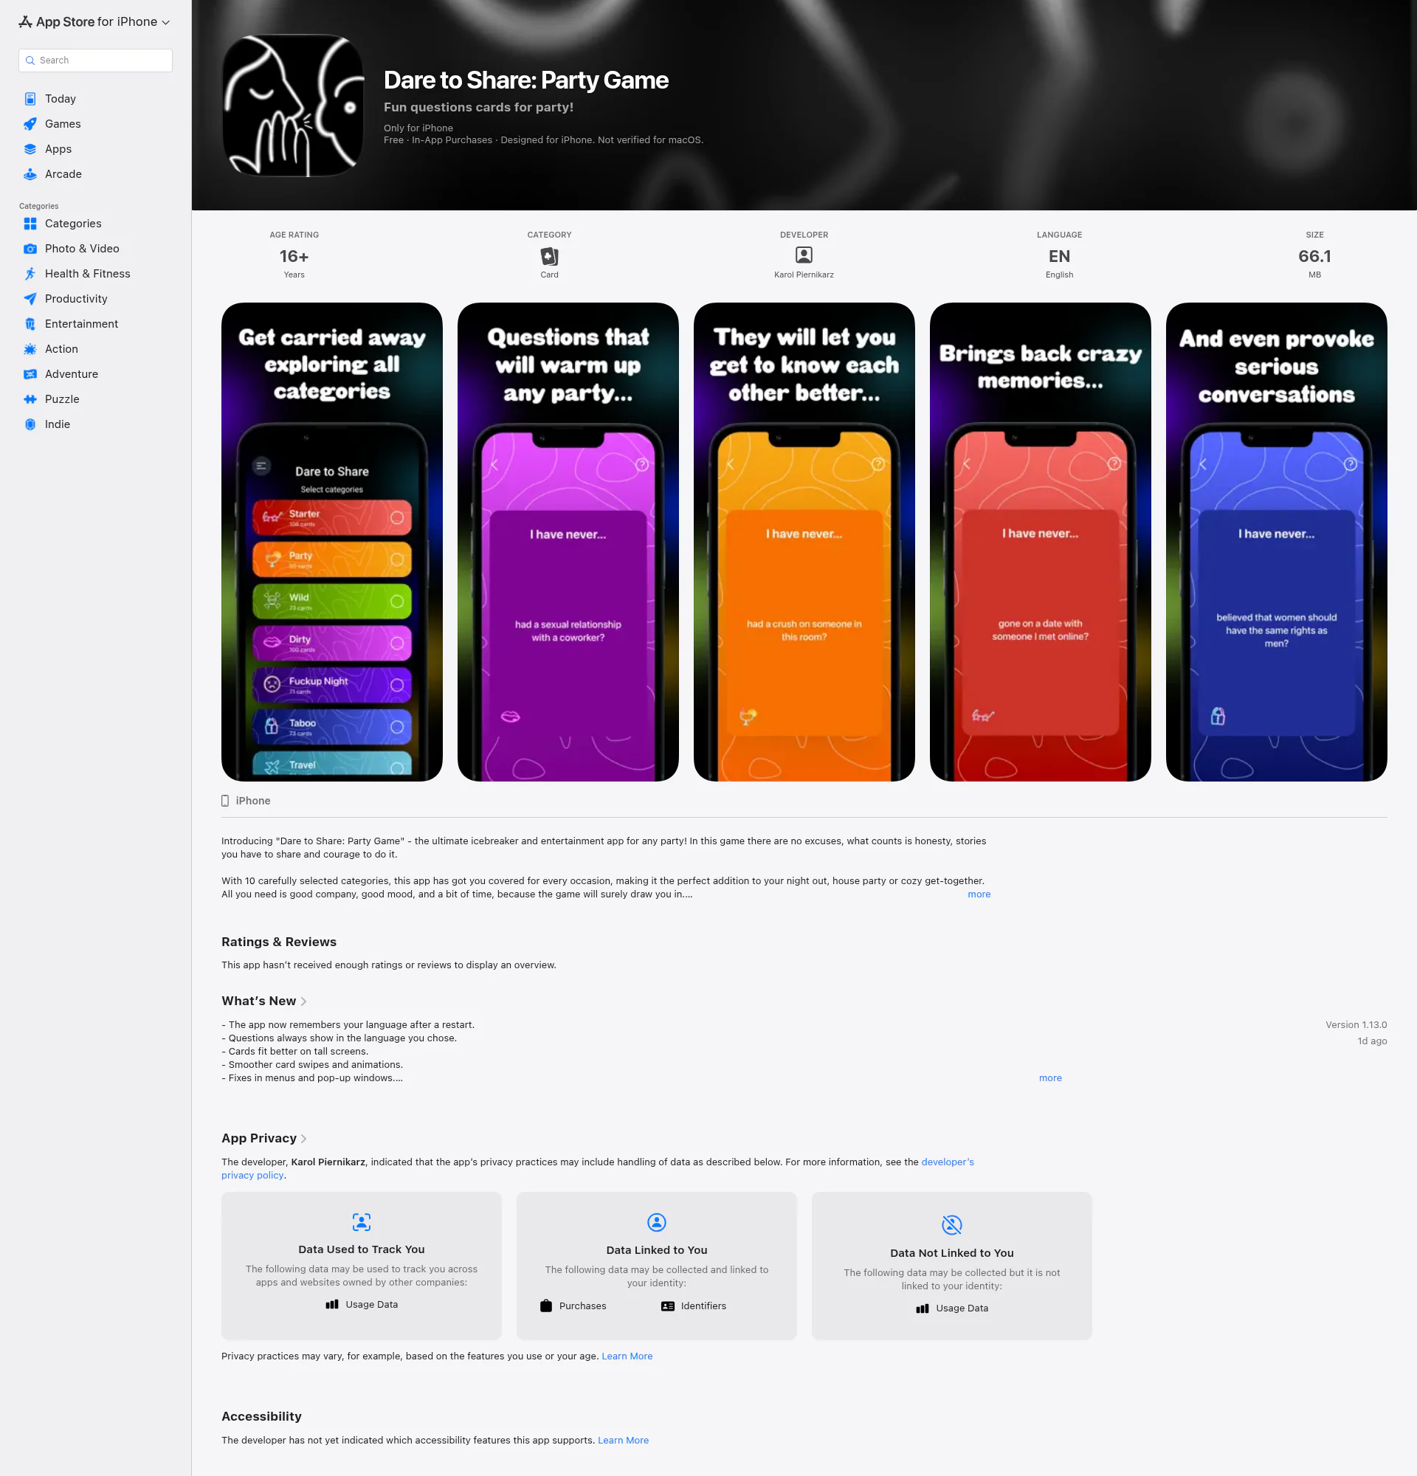The width and height of the screenshot is (1417, 1476).
Task: Click the Productivity paper plane icon
Action: point(30,299)
